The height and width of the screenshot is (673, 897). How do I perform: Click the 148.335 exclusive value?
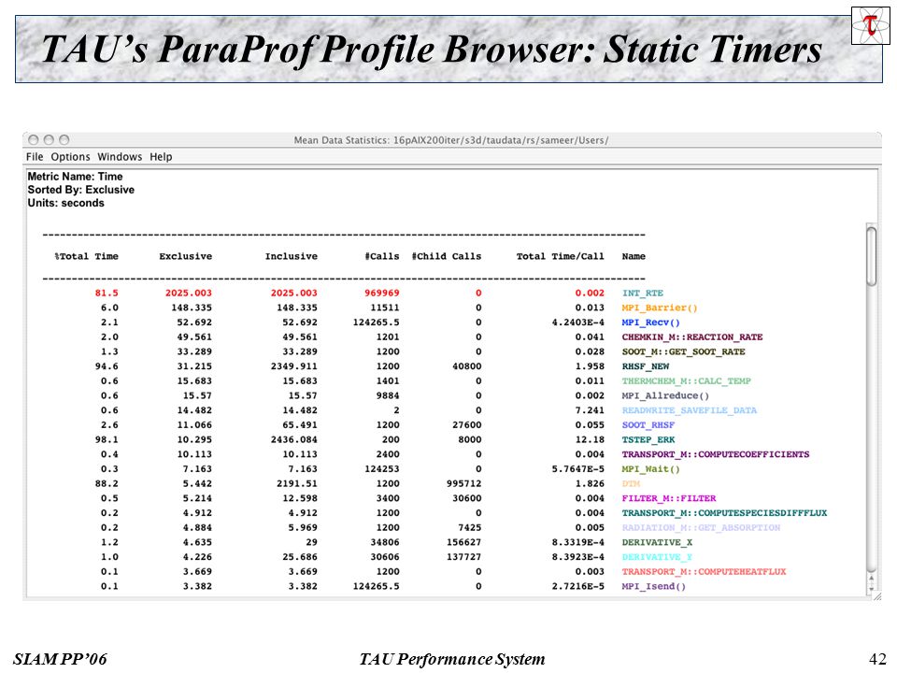[x=192, y=308]
